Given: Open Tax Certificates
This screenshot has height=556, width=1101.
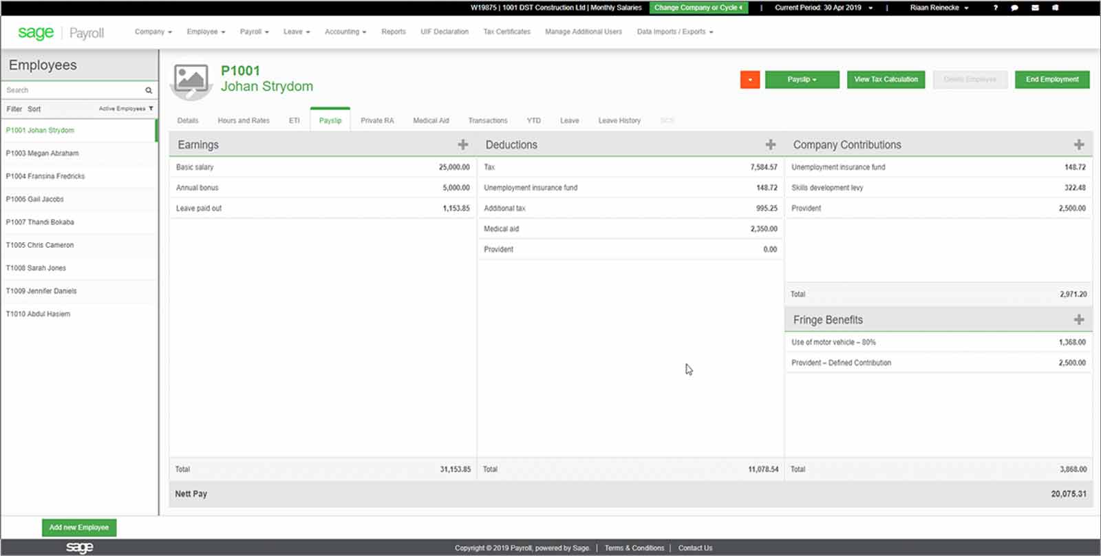Looking at the screenshot, I should point(506,32).
